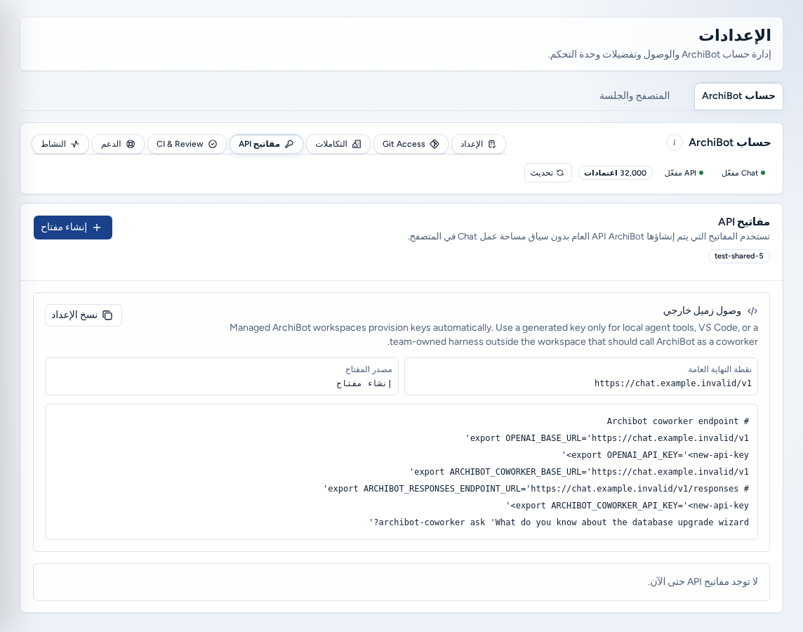Click the API مفعّل status indicator

click(684, 173)
